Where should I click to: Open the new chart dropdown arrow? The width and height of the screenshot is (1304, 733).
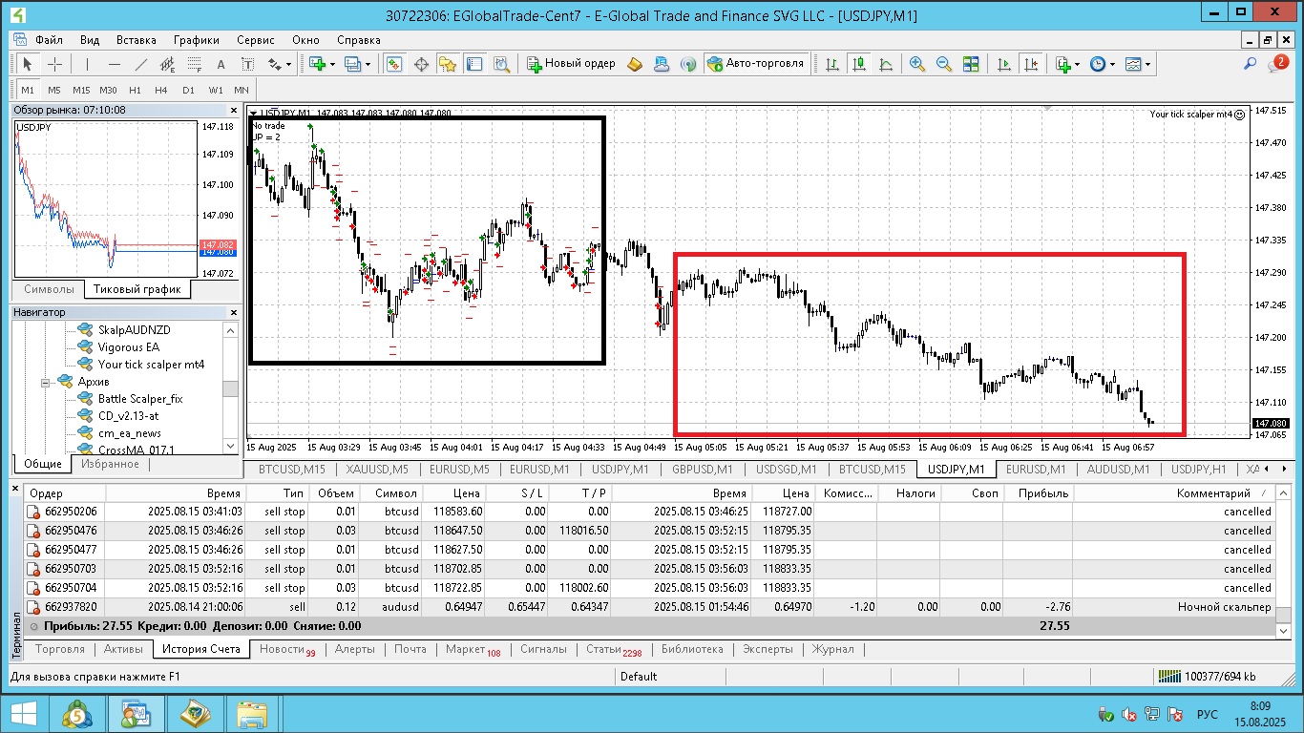coord(332,64)
